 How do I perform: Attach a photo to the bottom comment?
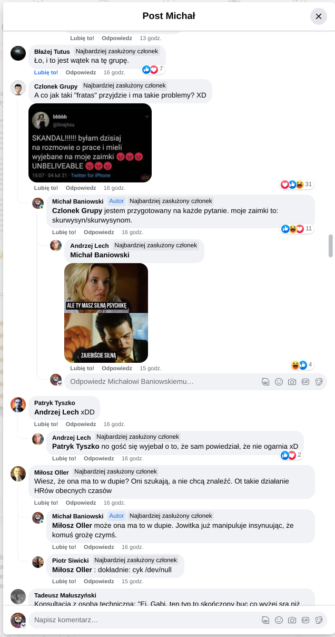pos(292,620)
